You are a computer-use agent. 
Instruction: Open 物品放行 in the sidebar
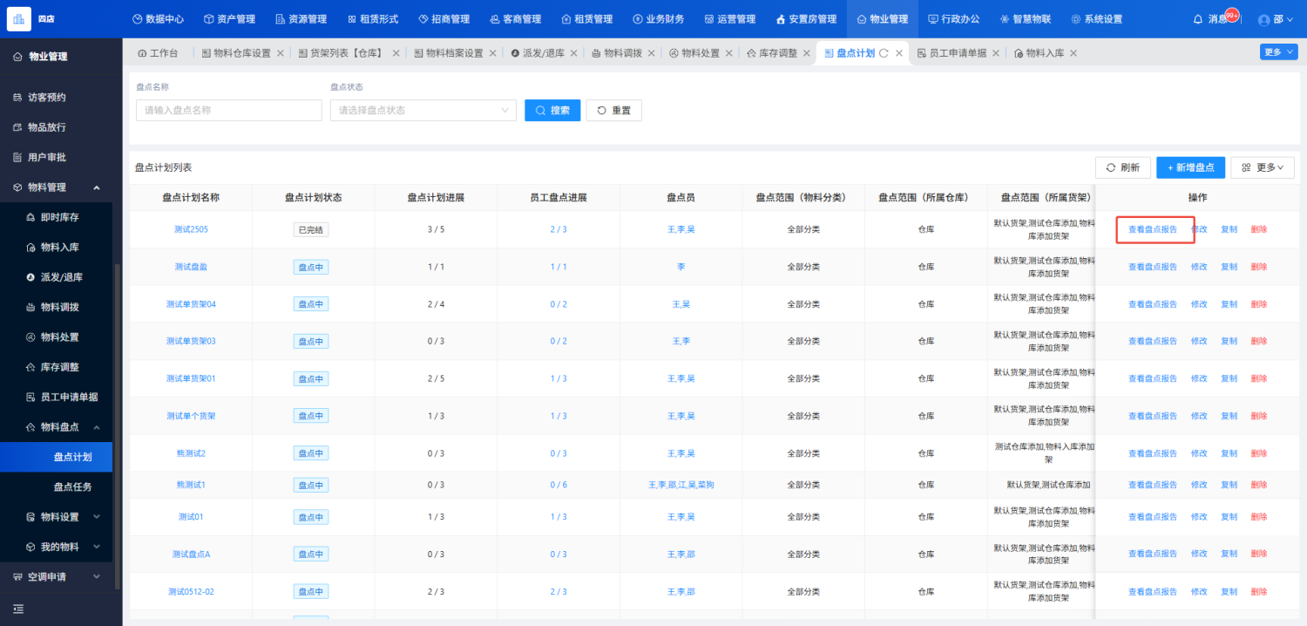click(x=47, y=127)
